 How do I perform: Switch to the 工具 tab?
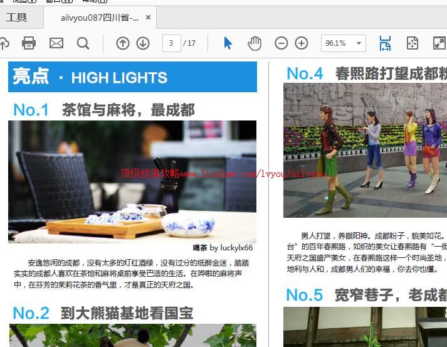point(17,18)
